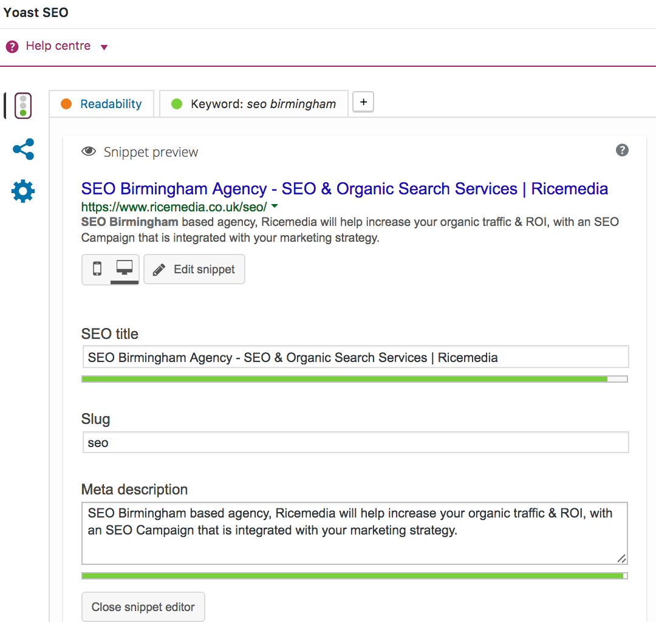Focus the SEO title input field

[355, 357]
